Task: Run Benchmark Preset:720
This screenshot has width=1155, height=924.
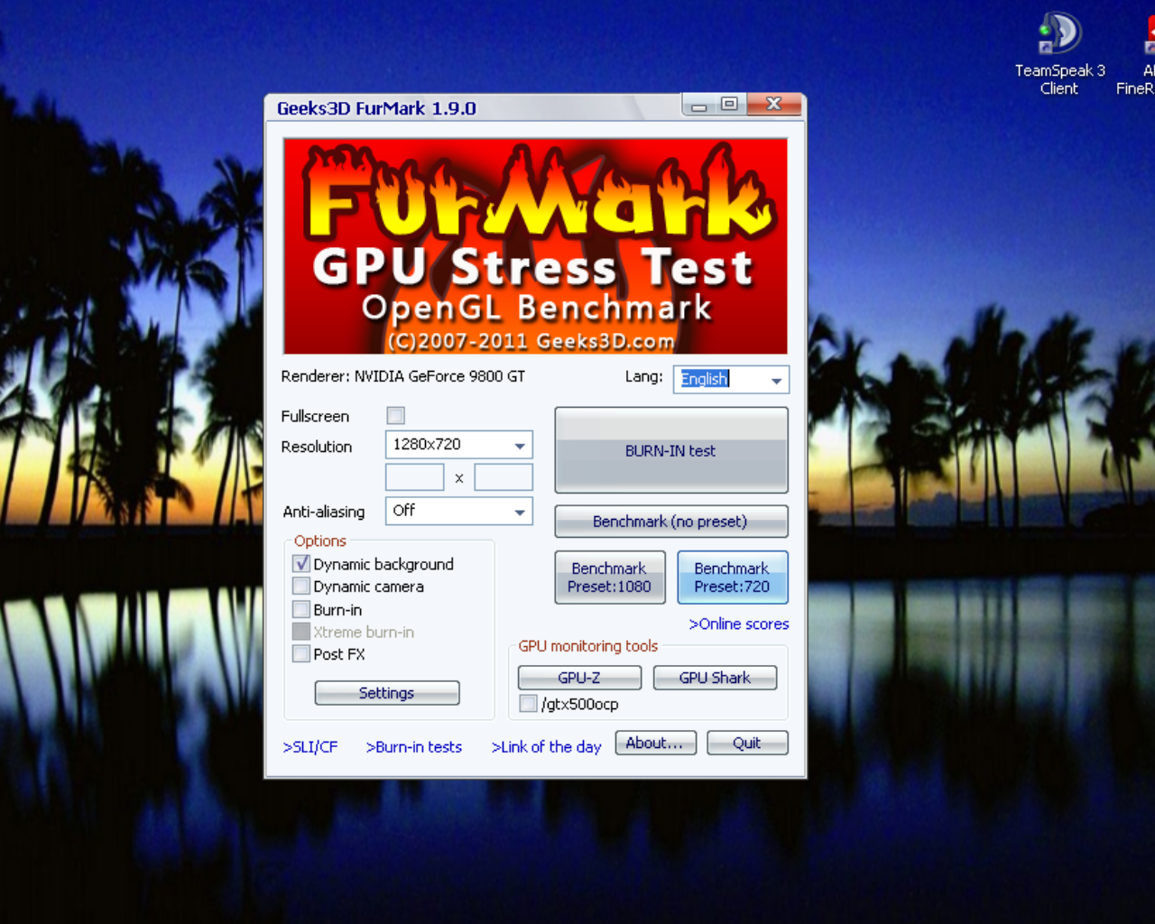Action: [732, 577]
